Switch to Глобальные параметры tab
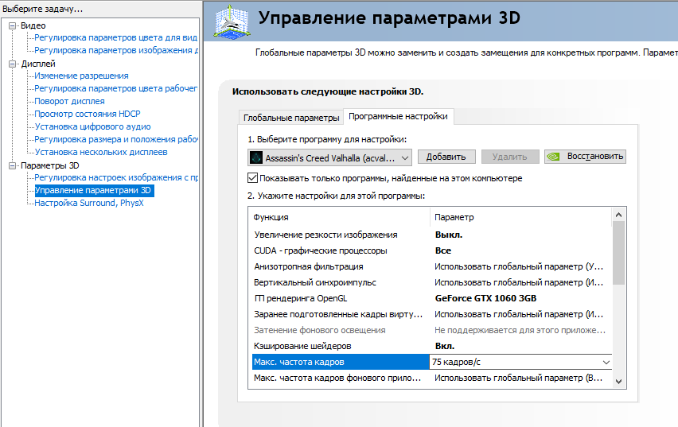This screenshot has height=427, width=678. 291,118
